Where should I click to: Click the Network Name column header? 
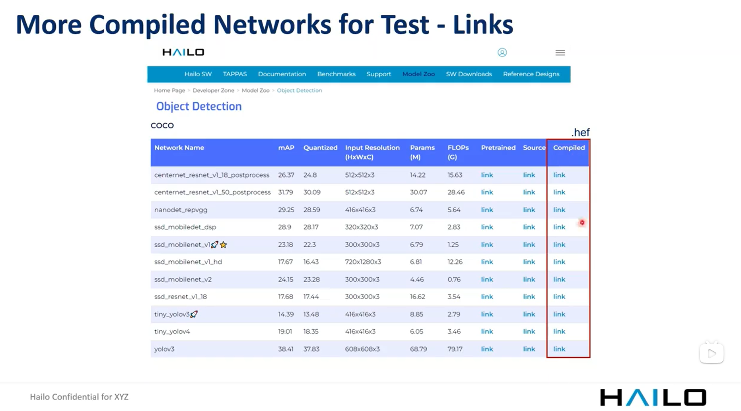pyautogui.click(x=179, y=147)
